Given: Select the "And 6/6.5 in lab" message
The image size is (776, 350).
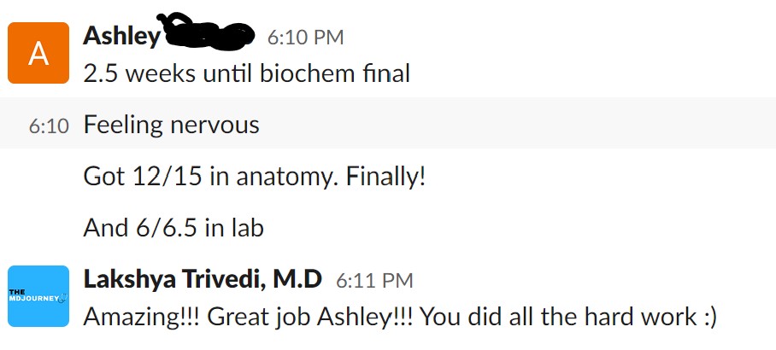Looking at the screenshot, I should (173, 228).
